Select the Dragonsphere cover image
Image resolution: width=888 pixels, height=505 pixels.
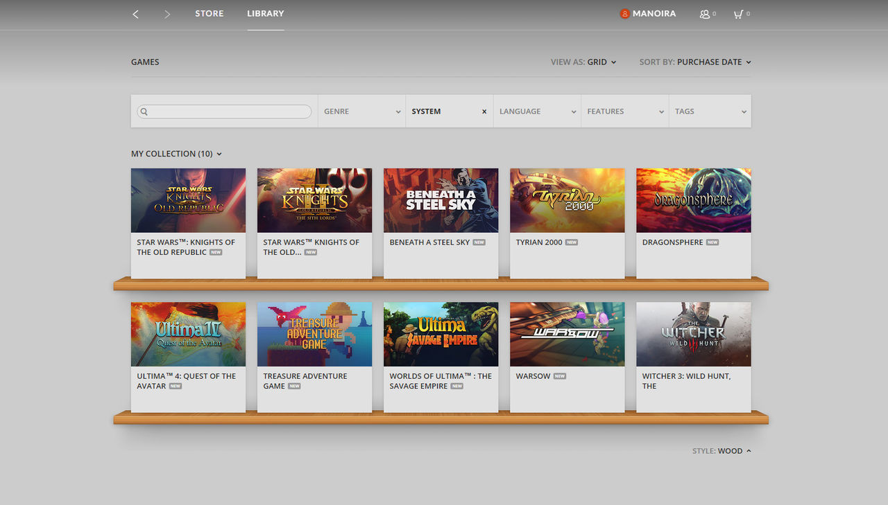(693, 200)
